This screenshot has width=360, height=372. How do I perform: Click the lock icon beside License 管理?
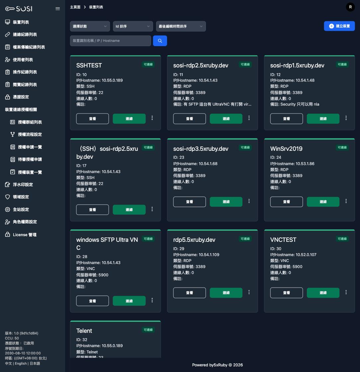8,234
